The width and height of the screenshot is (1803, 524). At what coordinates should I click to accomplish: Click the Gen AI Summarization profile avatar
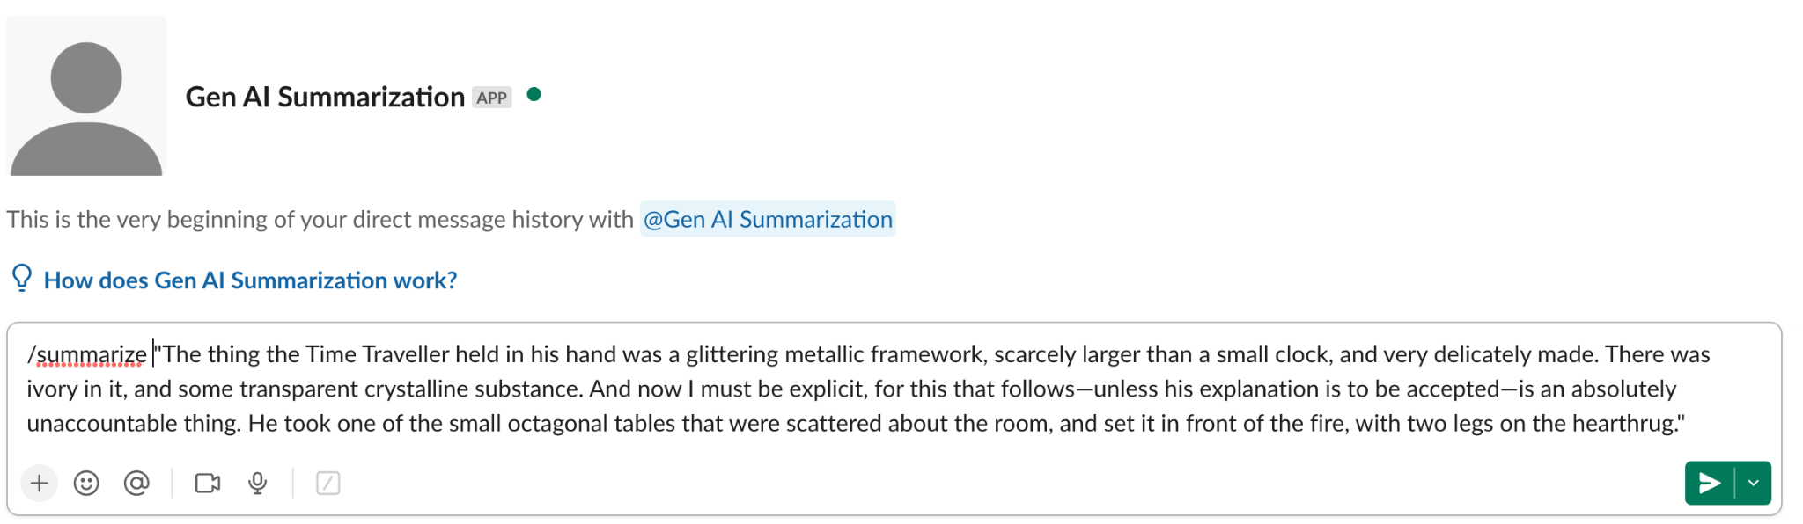(86, 96)
